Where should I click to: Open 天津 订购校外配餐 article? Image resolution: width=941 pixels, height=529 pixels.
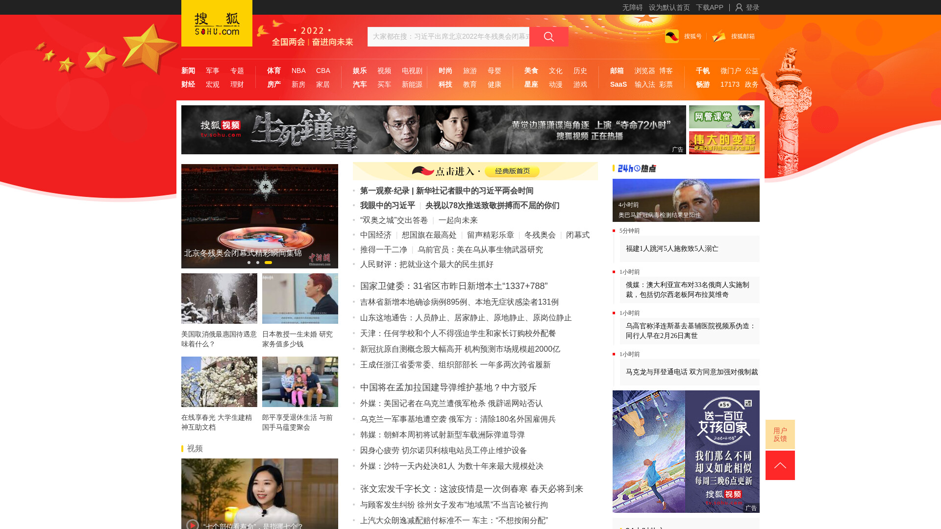[x=458, y=334]
